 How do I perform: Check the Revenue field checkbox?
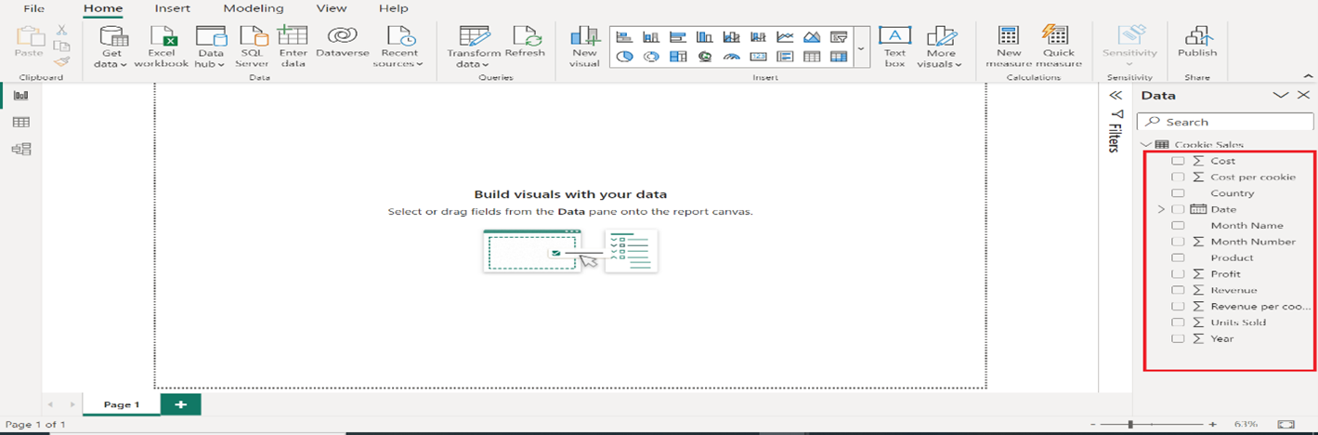pyautogui.click(x=1178, y=290)
